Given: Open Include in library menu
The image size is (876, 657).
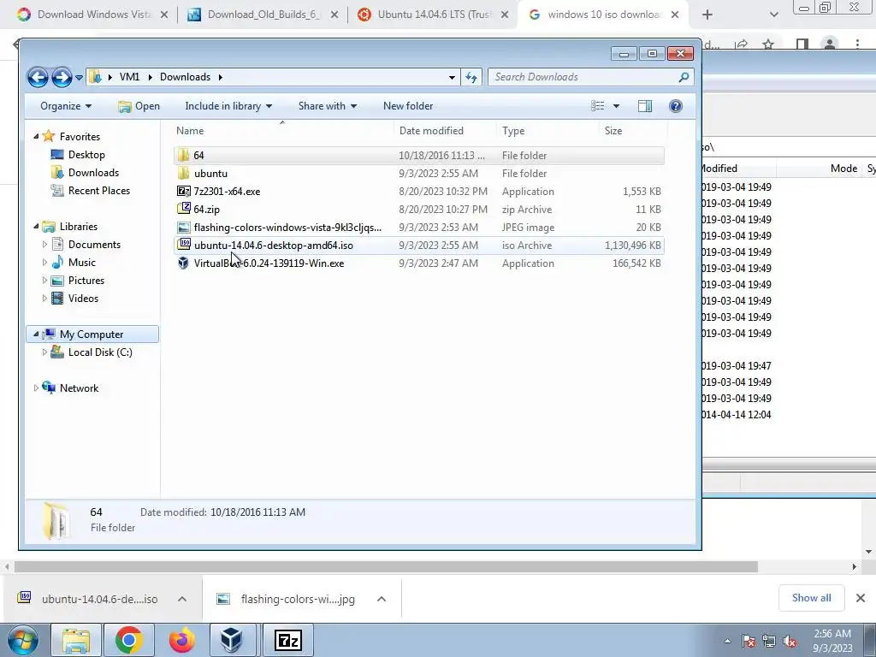Looking at the screenshot, I should coord(228,105).
